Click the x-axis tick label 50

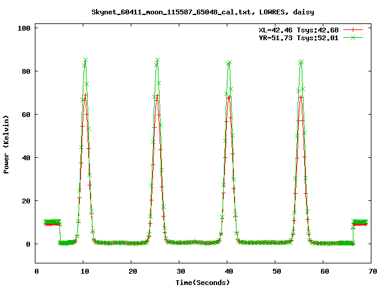click(x=277, y=271)
